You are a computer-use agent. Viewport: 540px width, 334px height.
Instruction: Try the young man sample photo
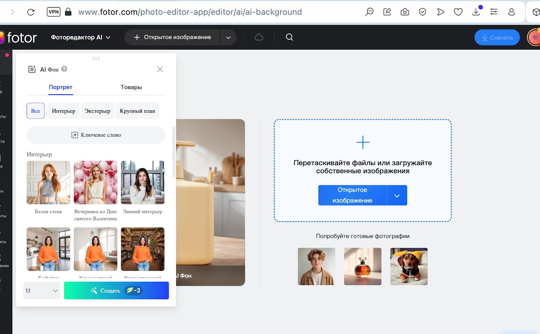317,267
